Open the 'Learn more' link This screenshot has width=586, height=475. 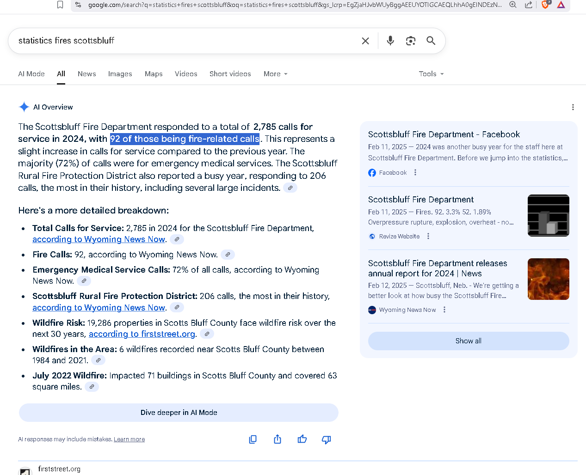(129, 439)
